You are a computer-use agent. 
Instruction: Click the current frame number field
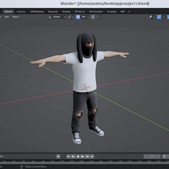tap(152, 156)
